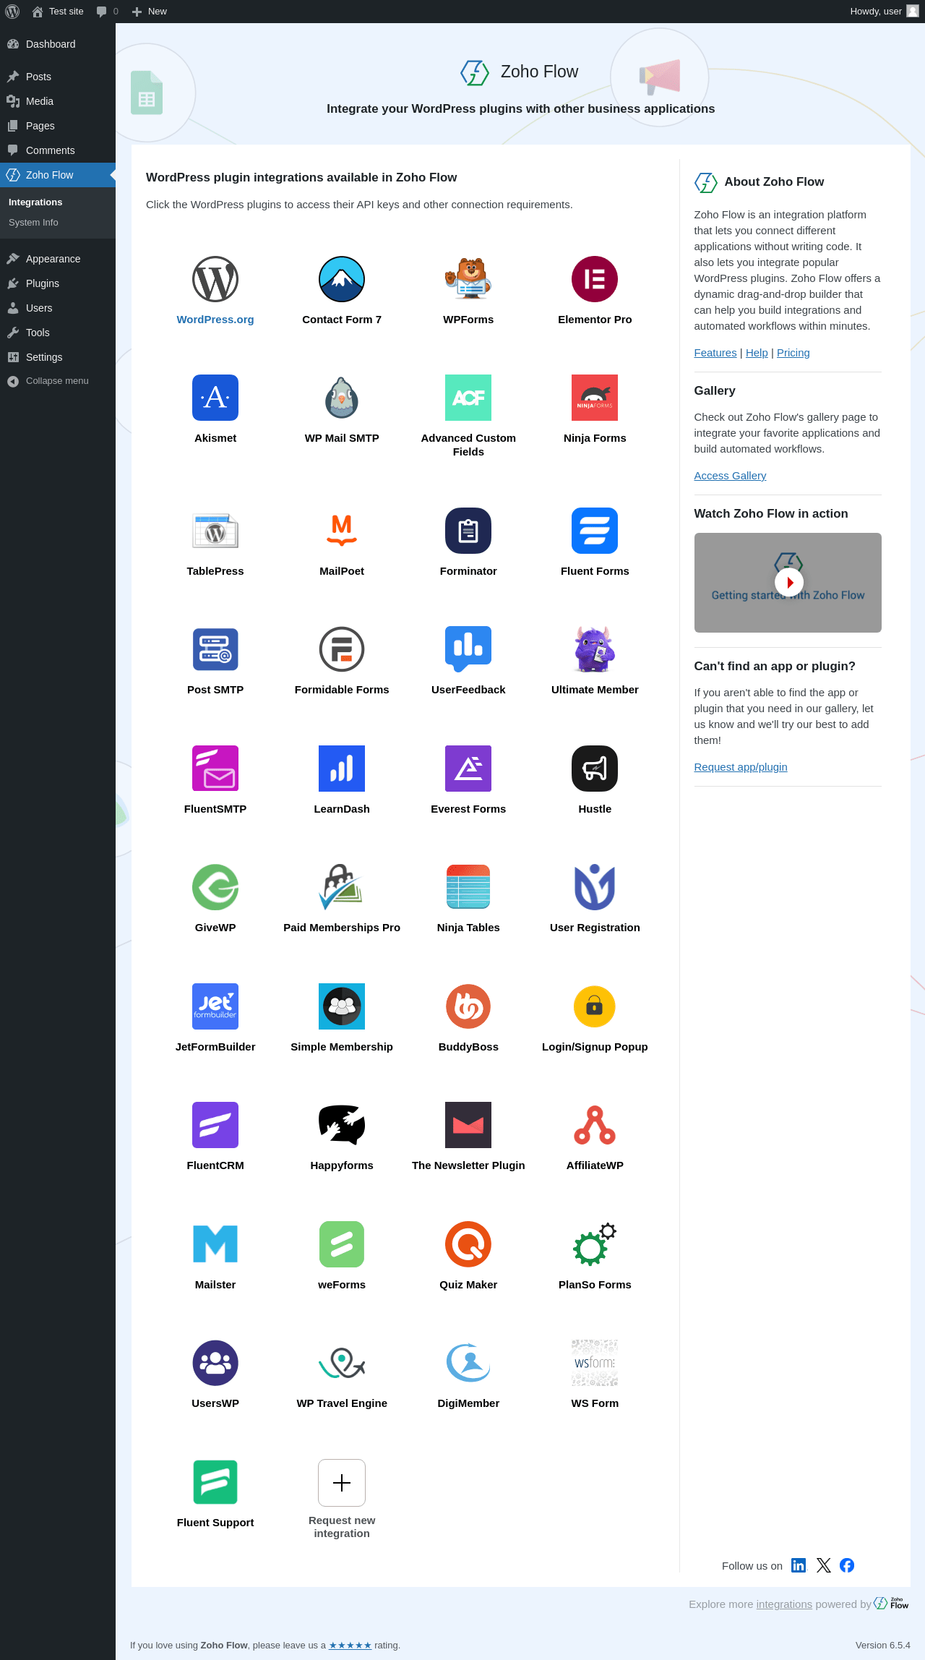Open the Ninja Tables icon
The width and height of the screenshot is (925, 1660).
(468, 887)
